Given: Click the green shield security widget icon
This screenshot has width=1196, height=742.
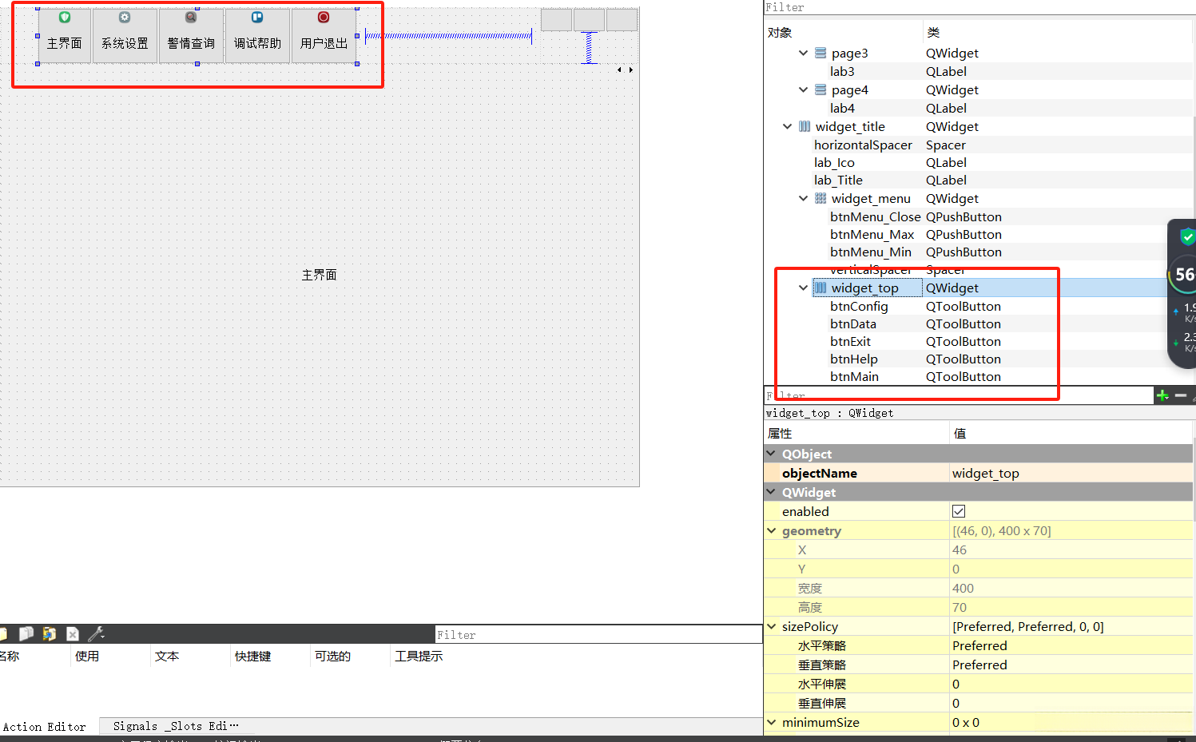Looking at the screenshot, I should coord(1188,236).
